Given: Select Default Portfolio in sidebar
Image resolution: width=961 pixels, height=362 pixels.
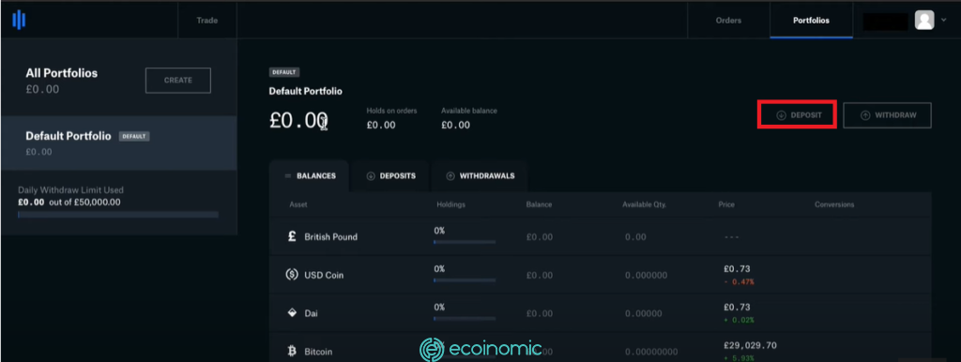Looking at the screenshot, I should pos(119,143).
